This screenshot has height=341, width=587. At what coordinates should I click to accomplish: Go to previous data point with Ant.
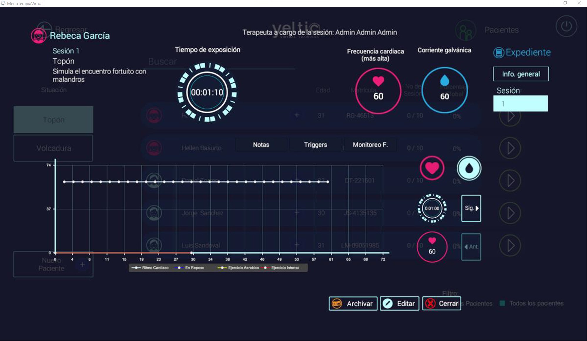(471, 247)
